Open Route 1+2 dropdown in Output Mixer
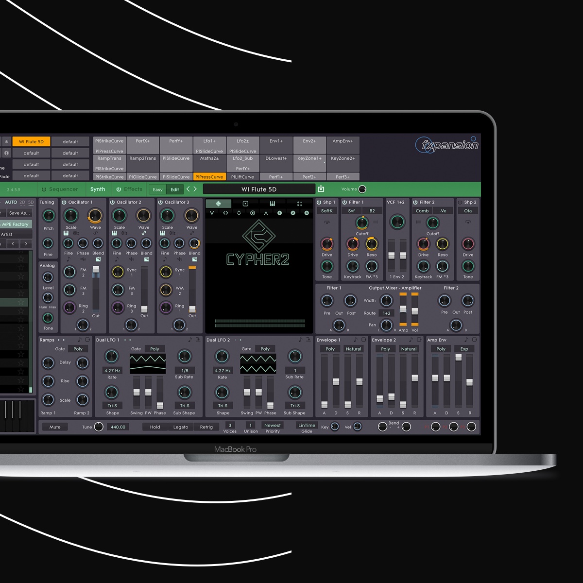The image size is (583, 583). click(x=386, y=313)
